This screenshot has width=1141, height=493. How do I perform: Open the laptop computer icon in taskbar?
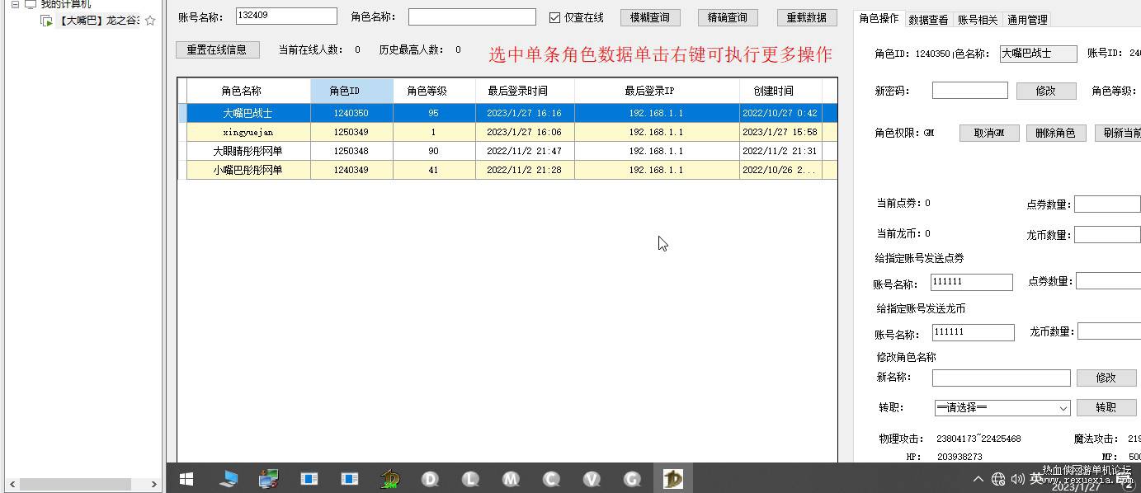[229, 479]
